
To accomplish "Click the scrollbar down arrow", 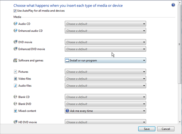I will (x=179, y=122).
